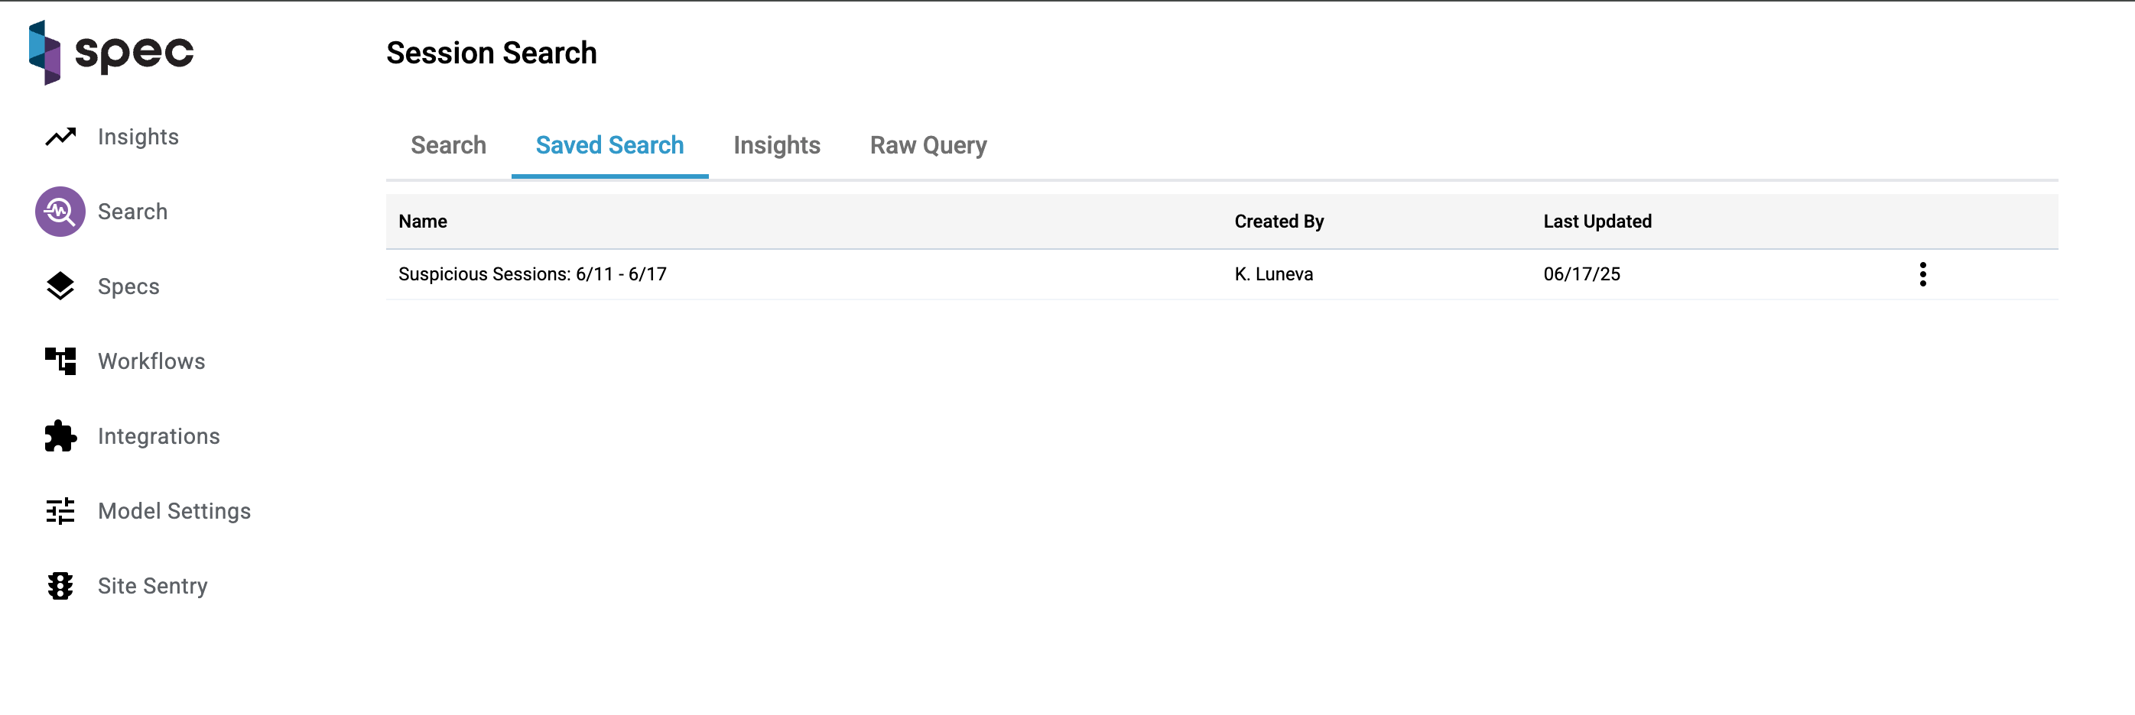Switch to the Search tab
Image resolution: width=2135 pixels, height=715 pixels.
[448, 146]
